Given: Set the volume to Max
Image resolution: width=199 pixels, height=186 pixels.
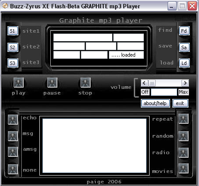Looking at the screenshot, I should 184,92.
